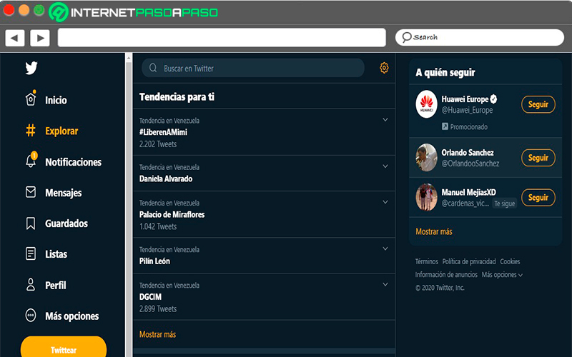This screenshot has height=357, width=572.
Task: Open the Notificaciones bell icon
Action: [31, 161]
